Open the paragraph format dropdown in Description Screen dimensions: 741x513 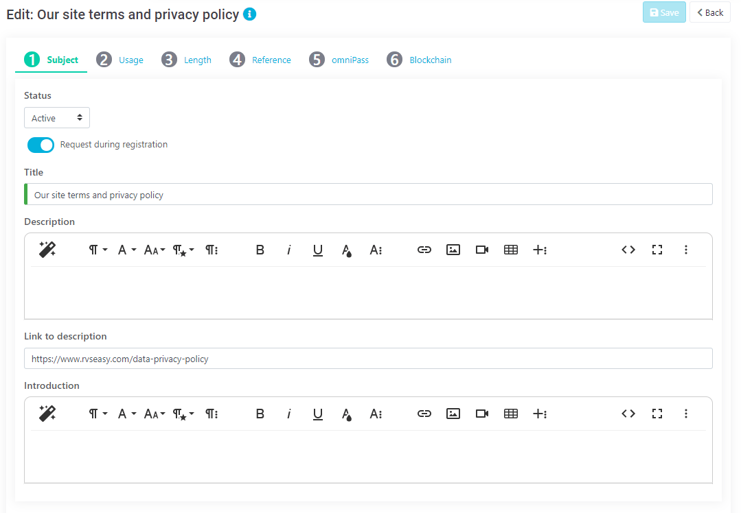[x=96, y=250]
